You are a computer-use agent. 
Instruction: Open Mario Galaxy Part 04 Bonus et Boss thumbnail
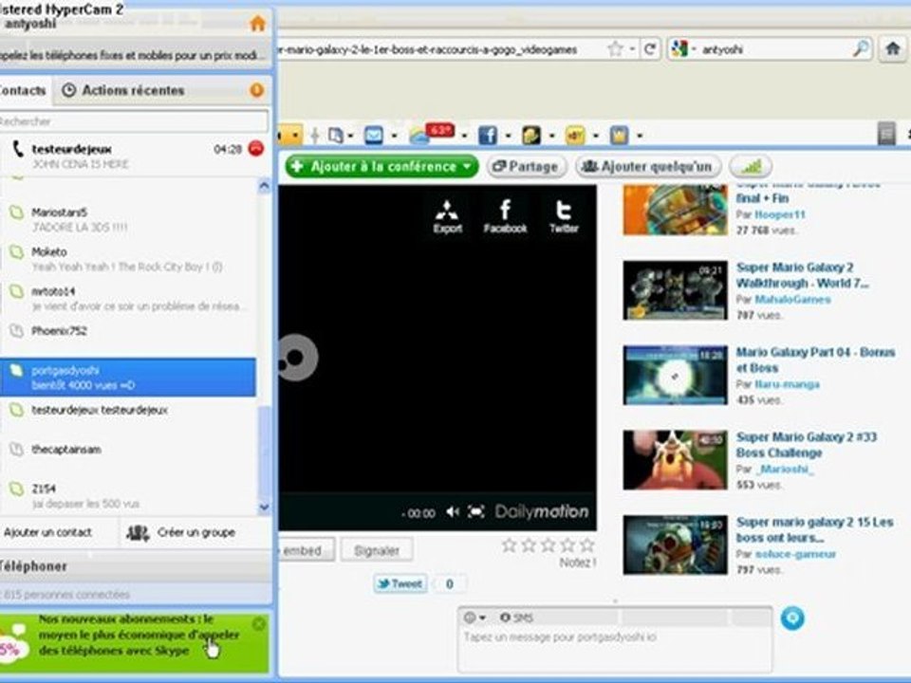[x=675, y=375]
